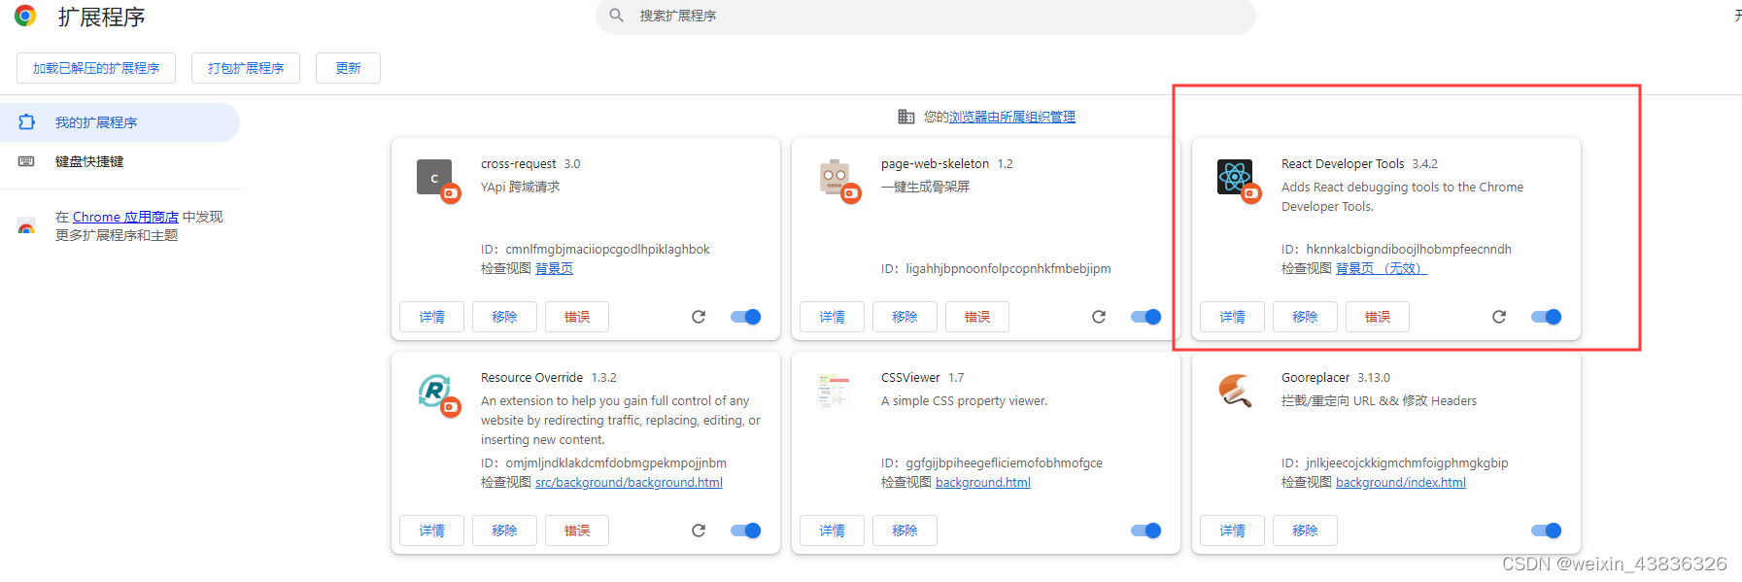Click the Chrome logo icon

coord(25,16)
